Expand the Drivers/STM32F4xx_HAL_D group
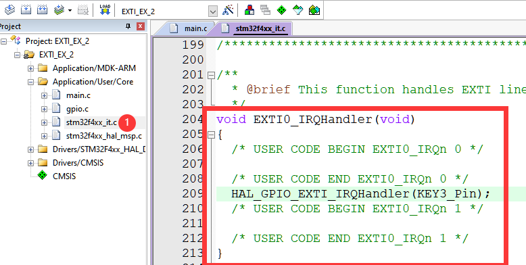This screenshot has height=265, width=526. click(31, 149)
